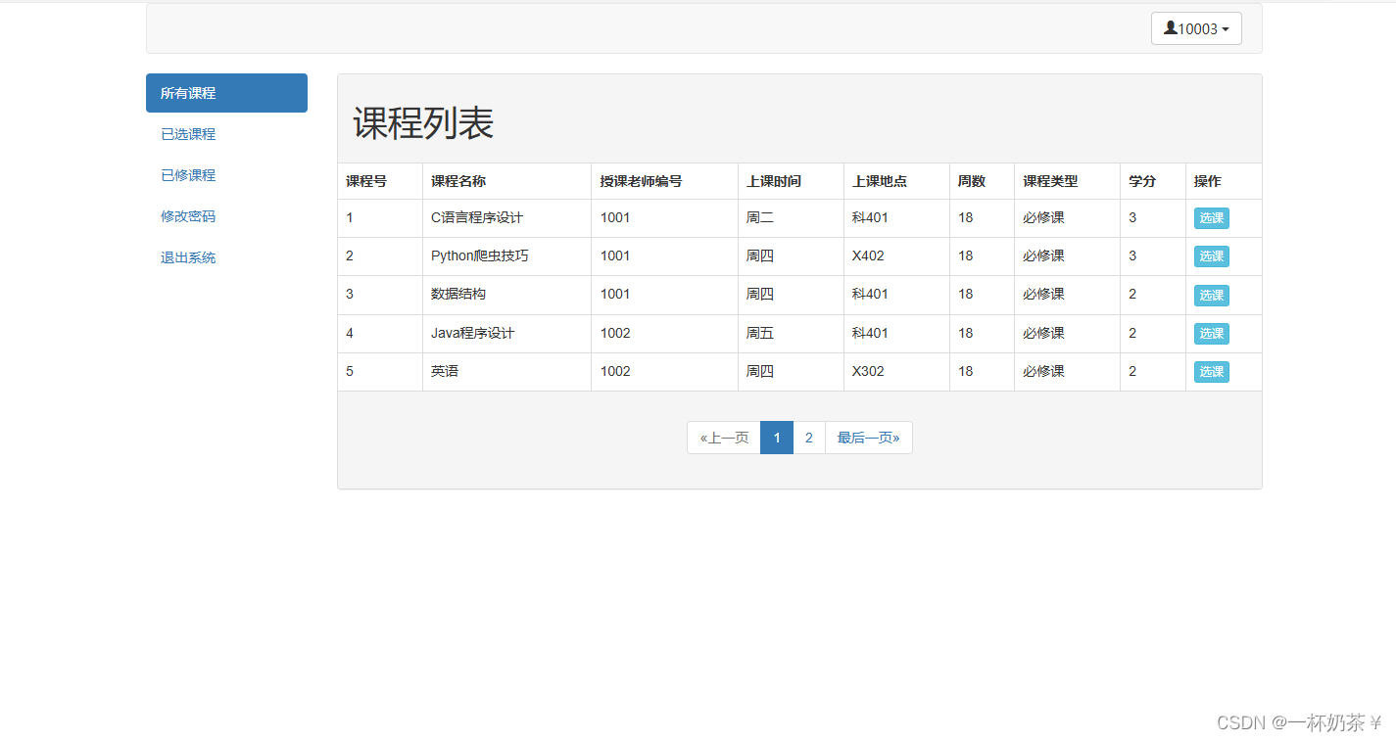Click the Python爬虫技巧 course name
The image size is (1396, 742).
tap(480, 255)
